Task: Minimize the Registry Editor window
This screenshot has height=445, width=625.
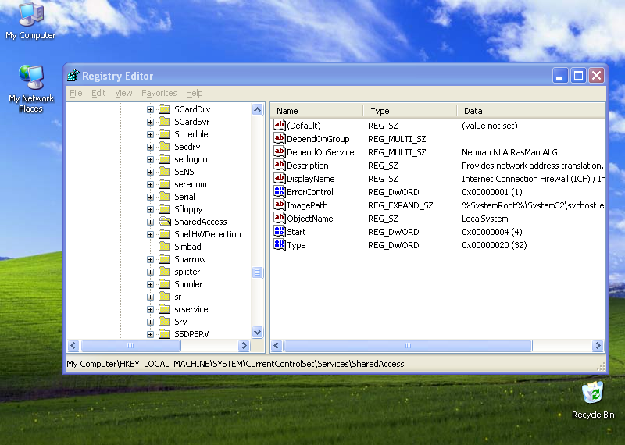Action: point(560,75)
